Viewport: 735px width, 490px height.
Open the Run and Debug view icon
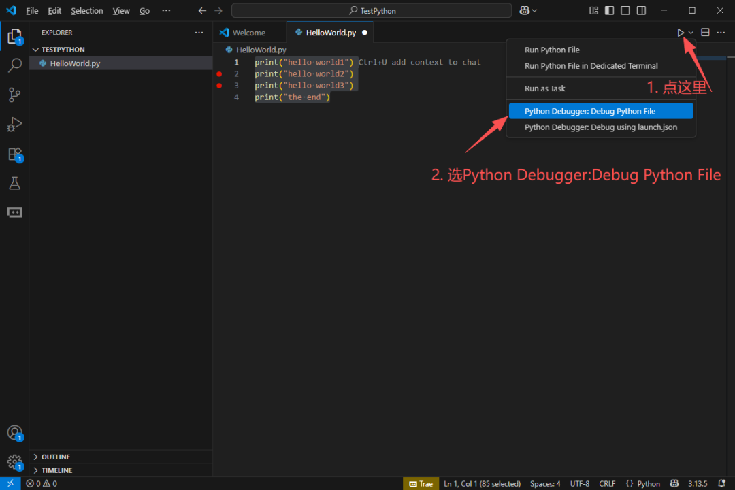14,125
